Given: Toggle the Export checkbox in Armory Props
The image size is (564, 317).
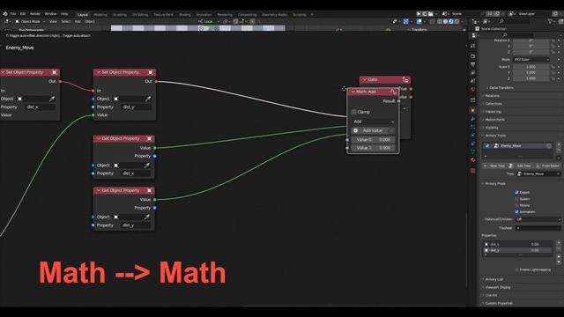Looking at the screenshot, I should click(517, 193).
